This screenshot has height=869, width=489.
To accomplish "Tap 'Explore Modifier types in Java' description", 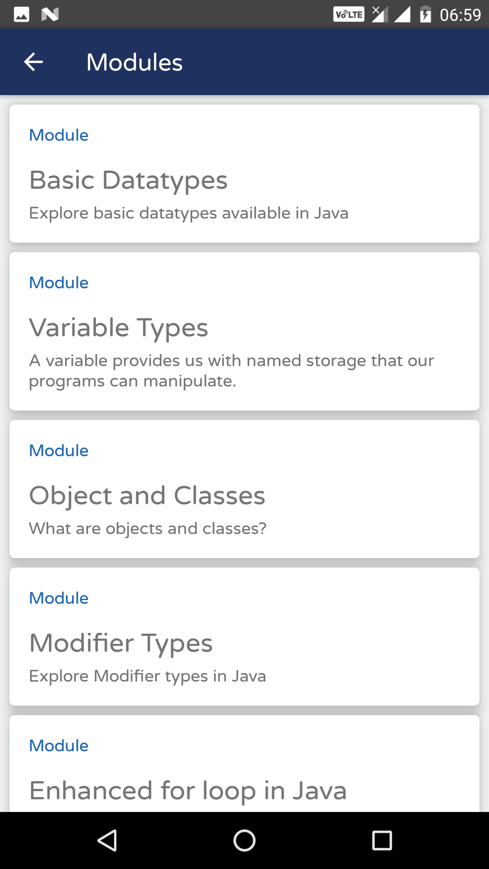I will click(148, 676).
